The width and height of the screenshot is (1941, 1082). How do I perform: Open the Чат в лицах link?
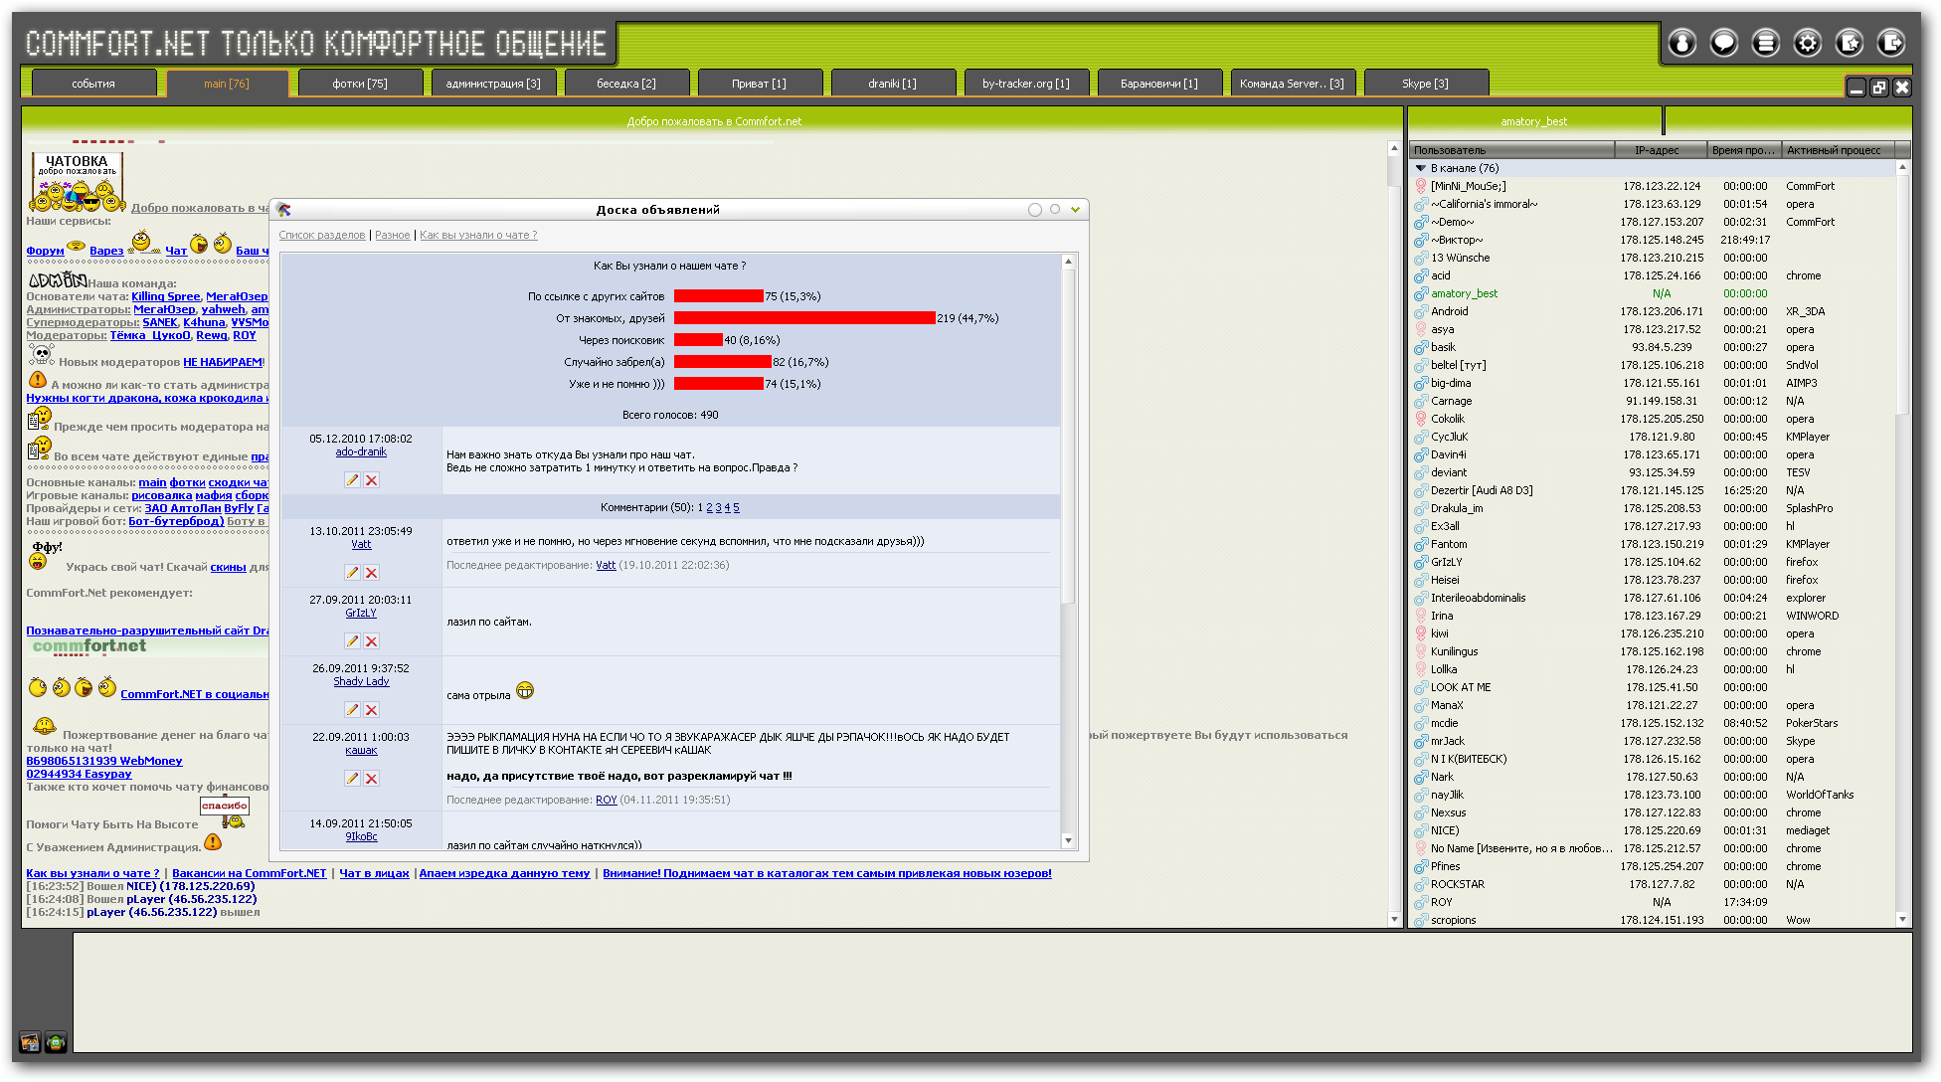click(x=375, y=873)
